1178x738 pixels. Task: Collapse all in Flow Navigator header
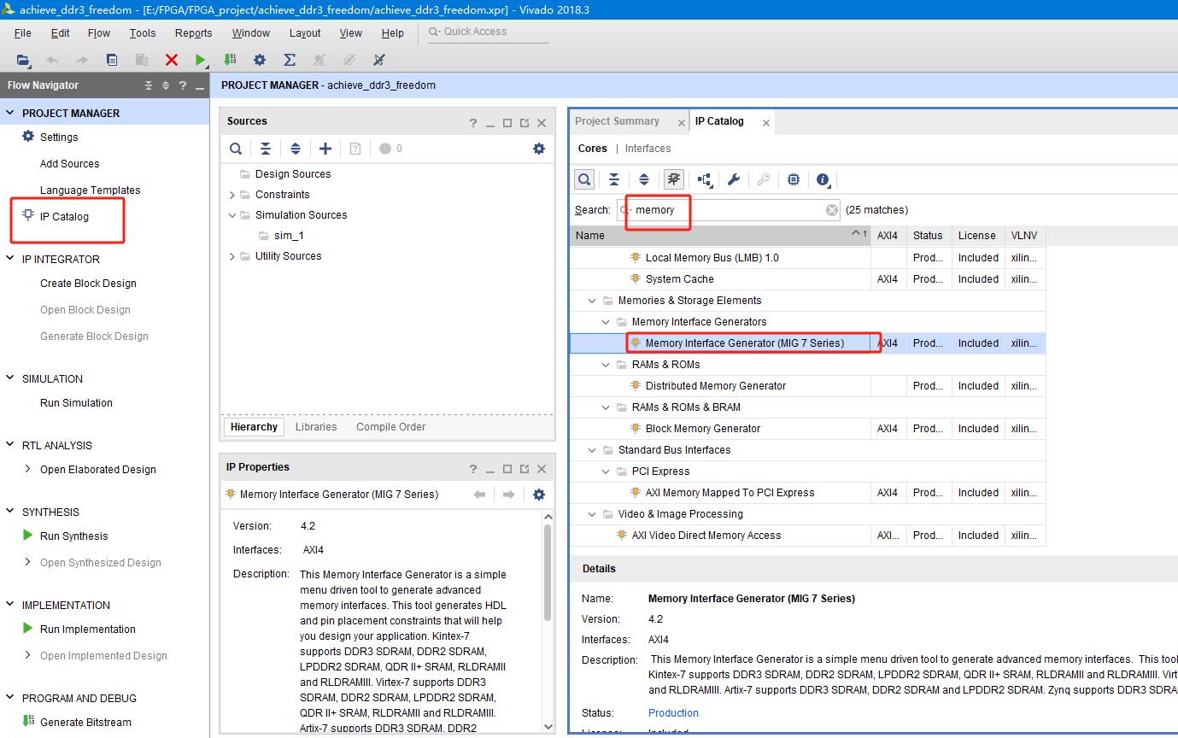coord(149,85)
